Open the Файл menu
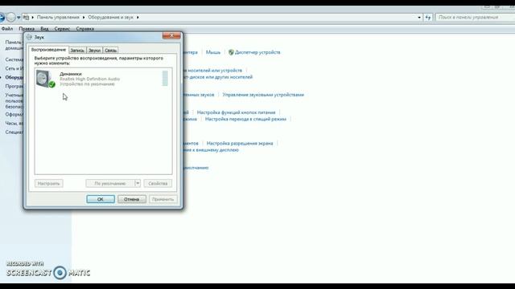515x289 pixels. click(x=7, y=29)
